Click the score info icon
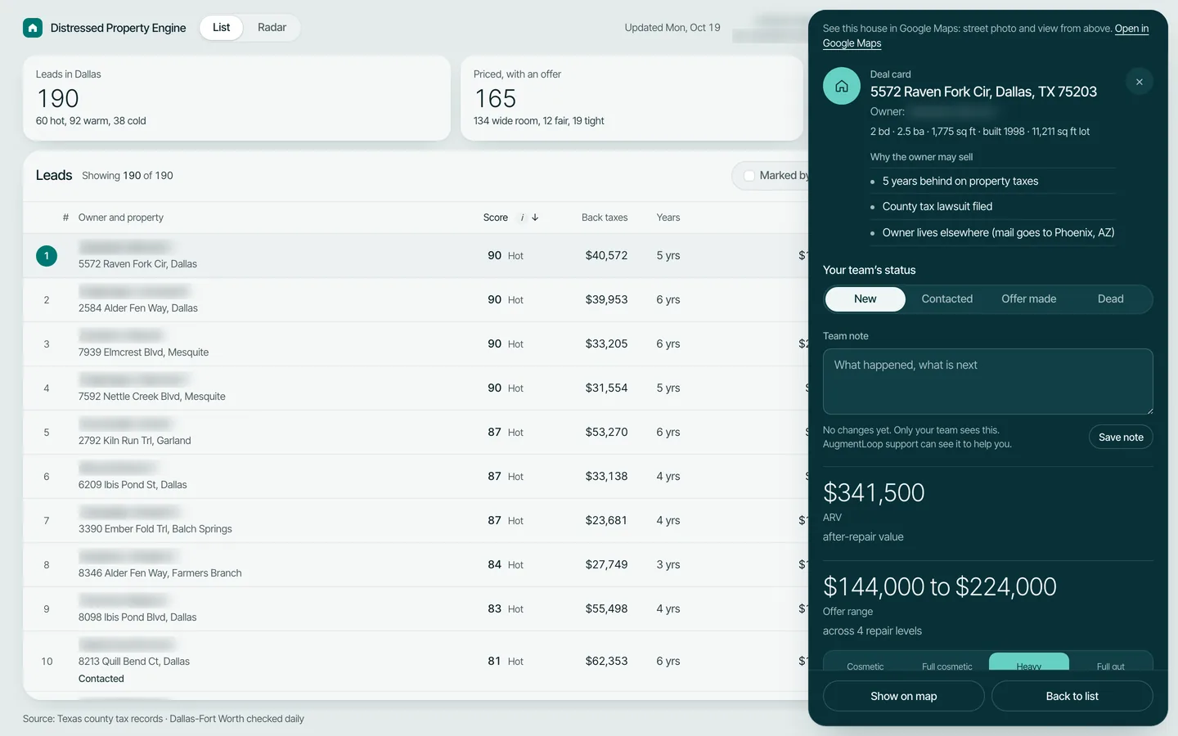 tap(522, 218)
